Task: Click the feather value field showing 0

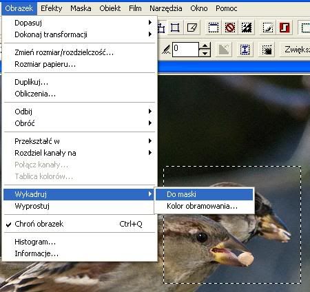Action: click(185, 50)
